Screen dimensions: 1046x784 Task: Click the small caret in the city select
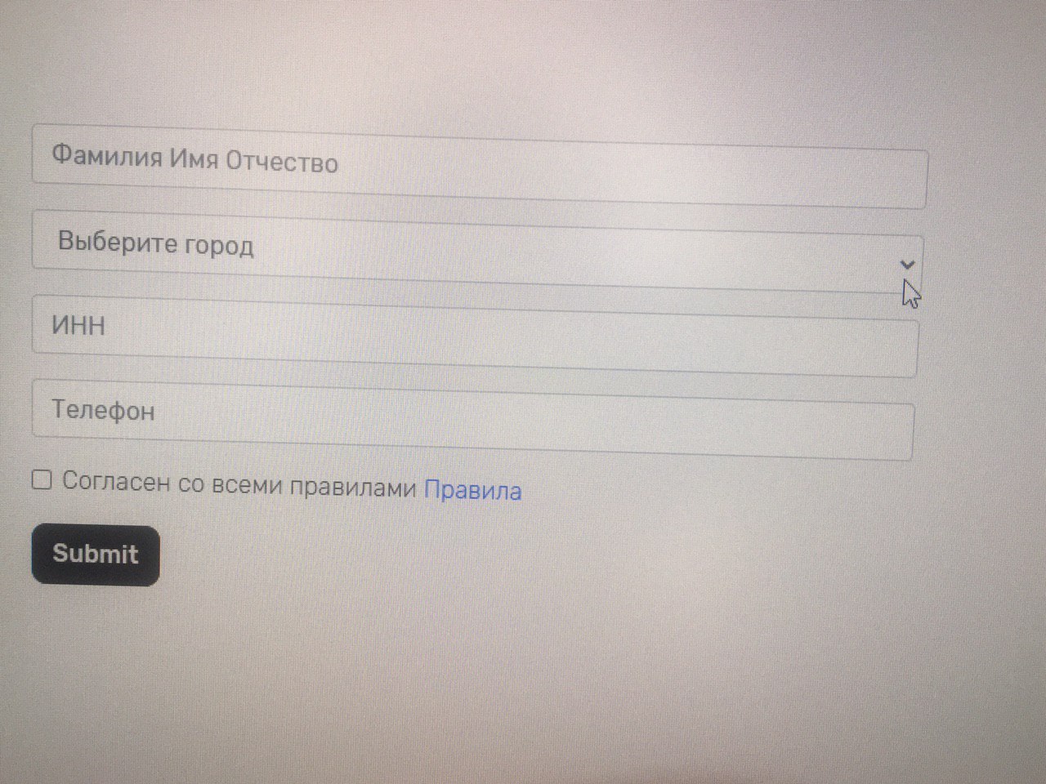(x=906, y=265)
